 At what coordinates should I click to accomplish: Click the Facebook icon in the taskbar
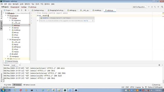tap(10, 90)
